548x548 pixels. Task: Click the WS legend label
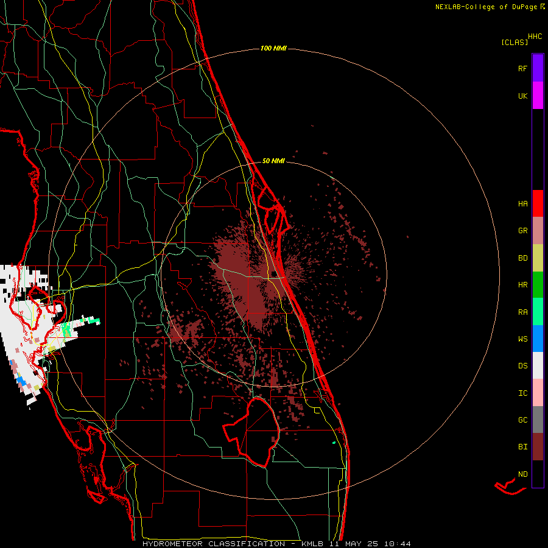pos(522,339)
